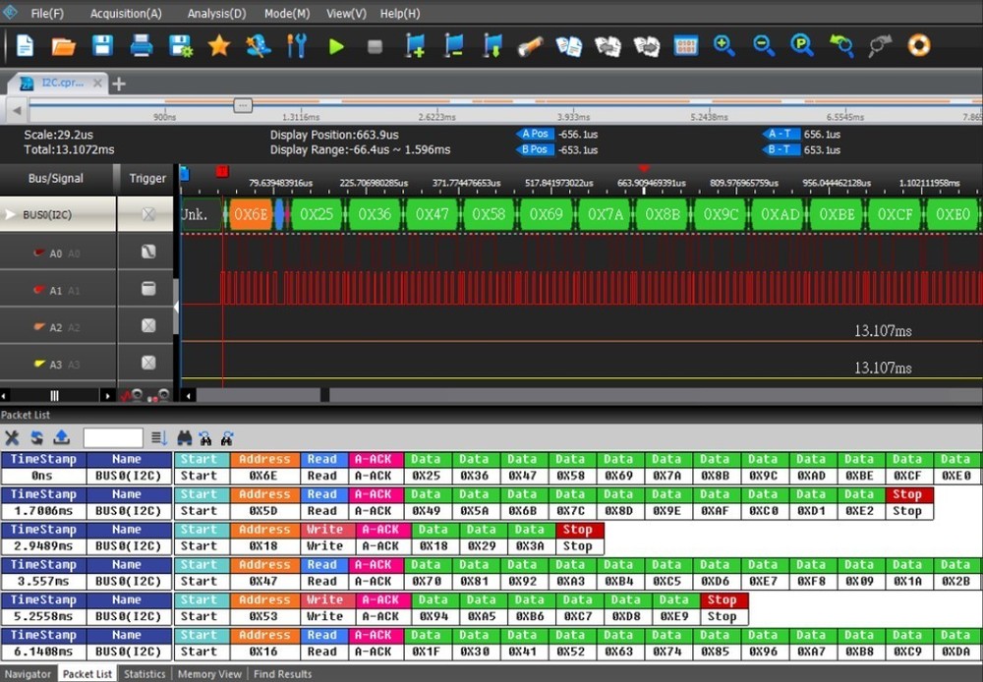983x682 pixels.
Task: Click the list sort-down arrow icon
Action: click(159, 438)
